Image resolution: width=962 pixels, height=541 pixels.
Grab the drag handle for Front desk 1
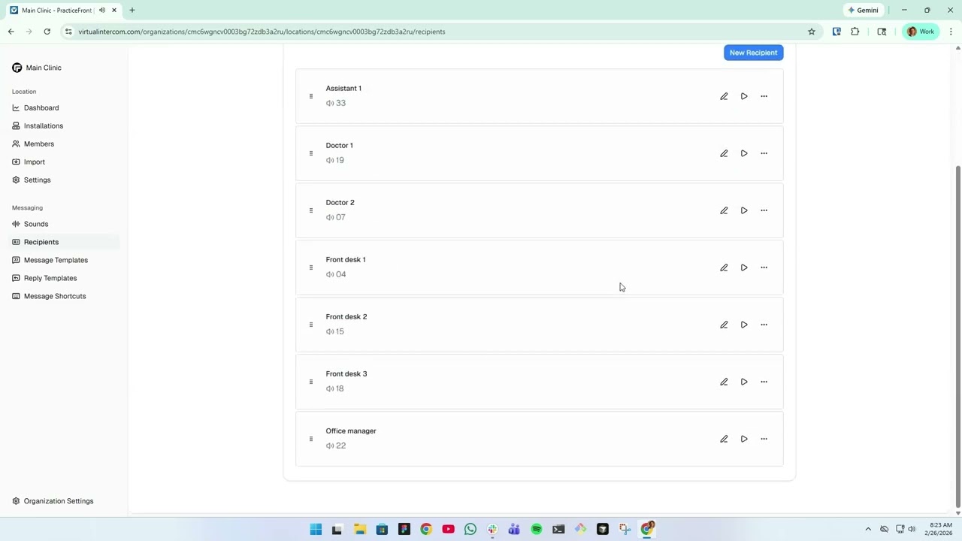tap(310, 267)
